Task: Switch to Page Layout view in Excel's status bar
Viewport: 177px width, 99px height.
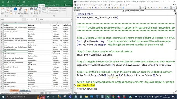Action: click(x=46, y=93)
